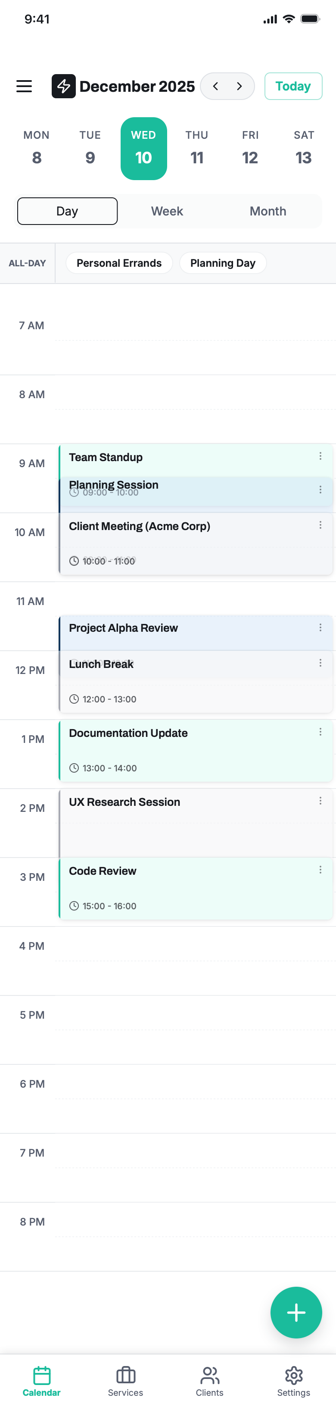
Task: Open Team Standup options menu
Action: coord(320,456)
